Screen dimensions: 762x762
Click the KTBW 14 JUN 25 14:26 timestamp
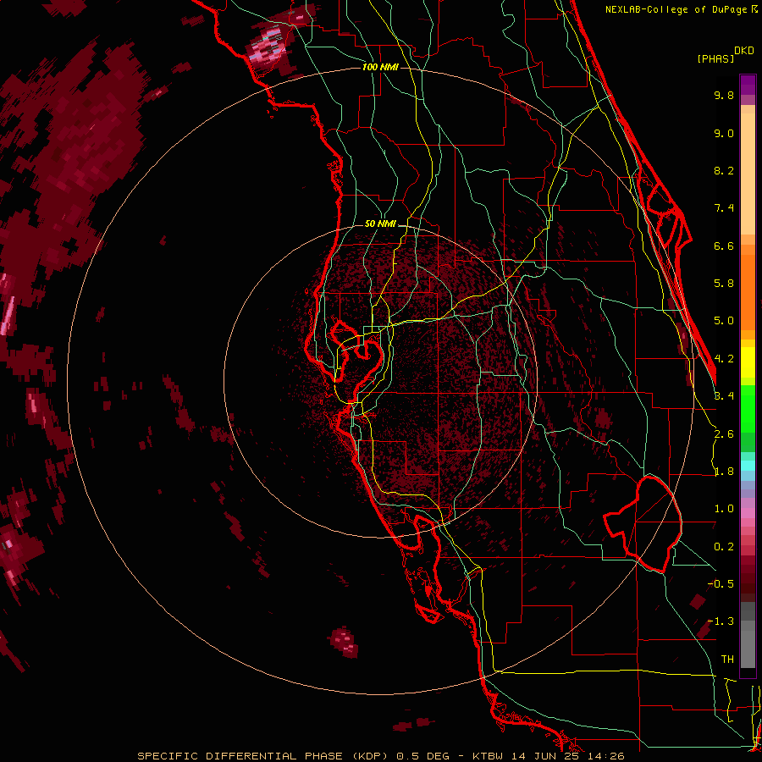pyautogui.click(x=548, y=756)
